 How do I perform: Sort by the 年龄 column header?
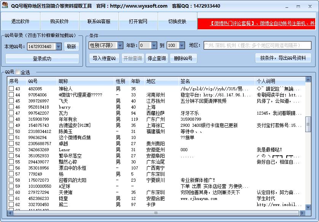tap(137, 81)
